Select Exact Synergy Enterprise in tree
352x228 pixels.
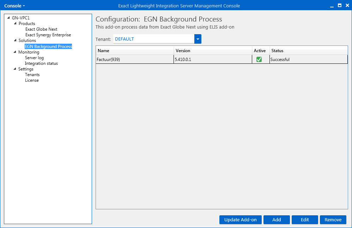pos(48,35)
